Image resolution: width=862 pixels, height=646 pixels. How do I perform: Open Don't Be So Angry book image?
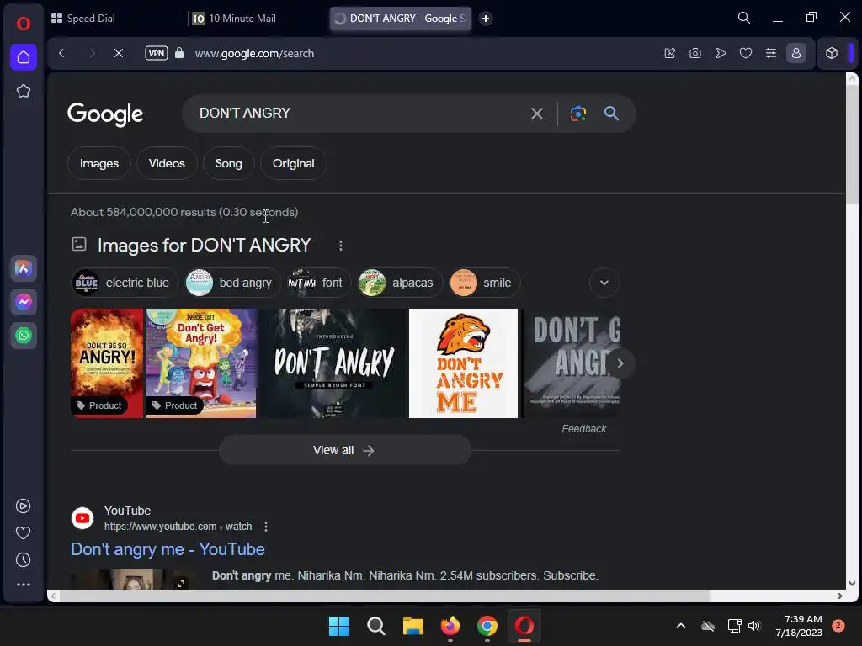click(107, 363)
